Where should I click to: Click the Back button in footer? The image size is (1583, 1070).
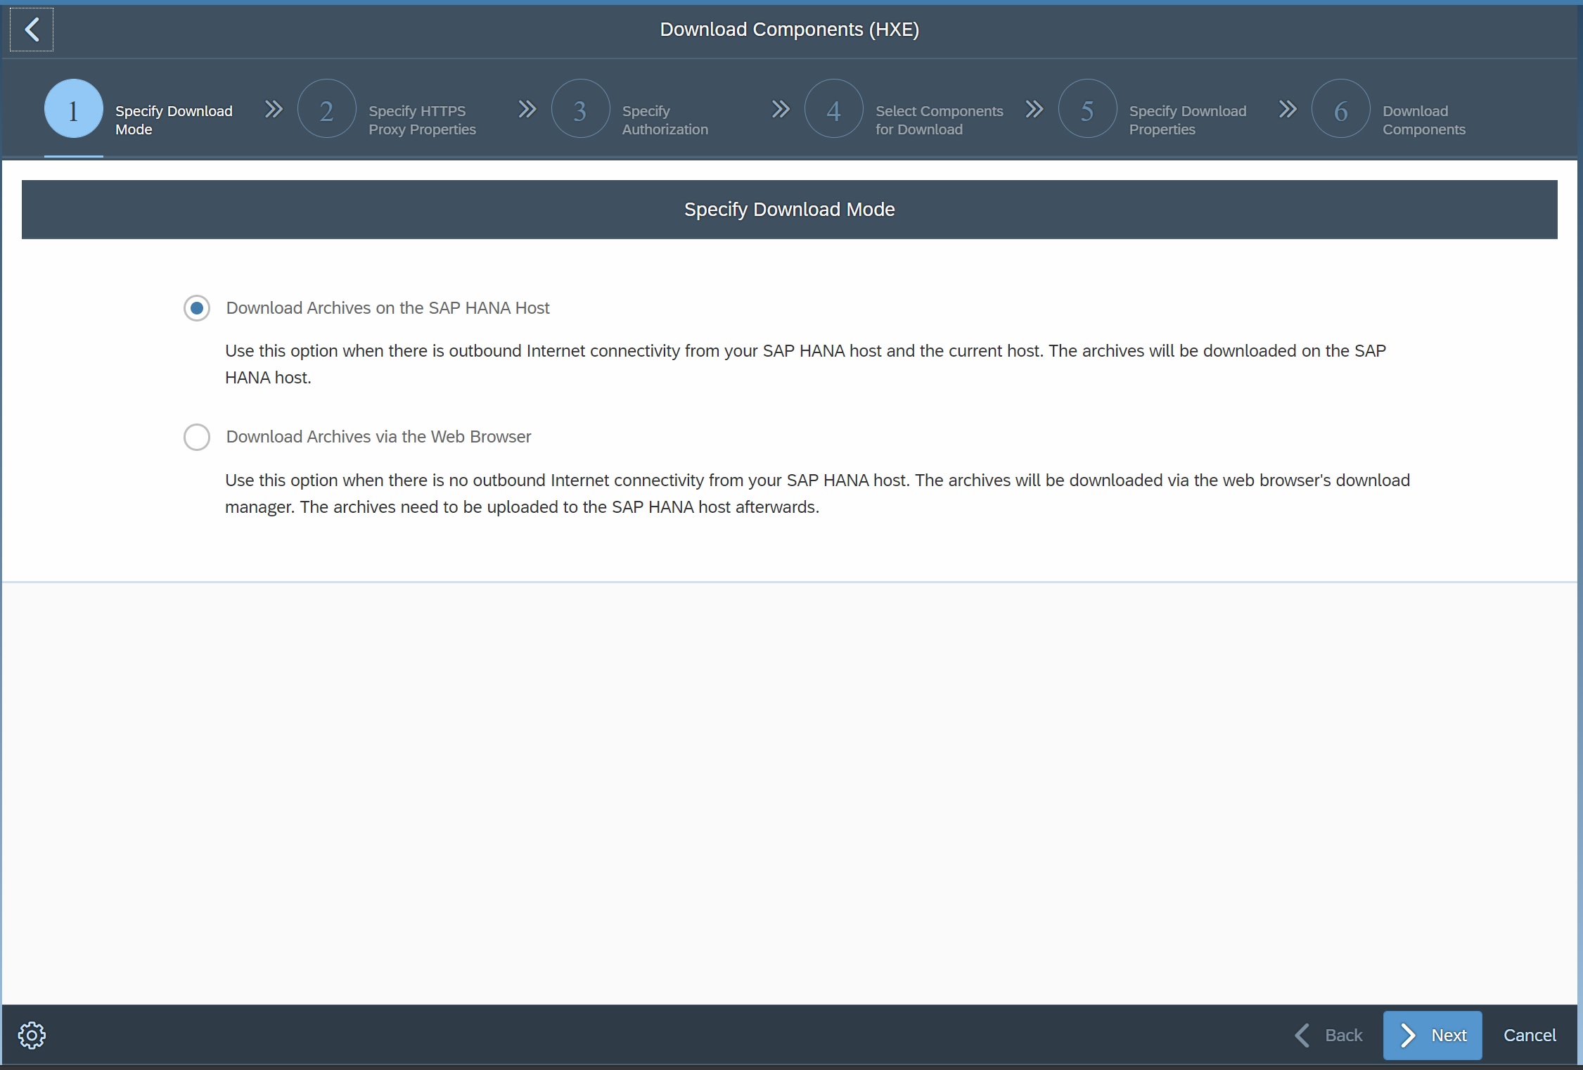[x=1329, y=1035]
